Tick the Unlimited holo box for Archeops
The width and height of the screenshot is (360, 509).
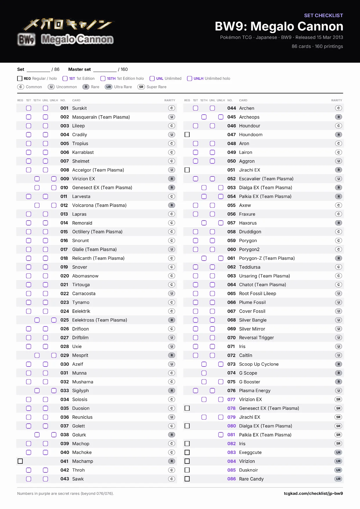click(221, 117)
